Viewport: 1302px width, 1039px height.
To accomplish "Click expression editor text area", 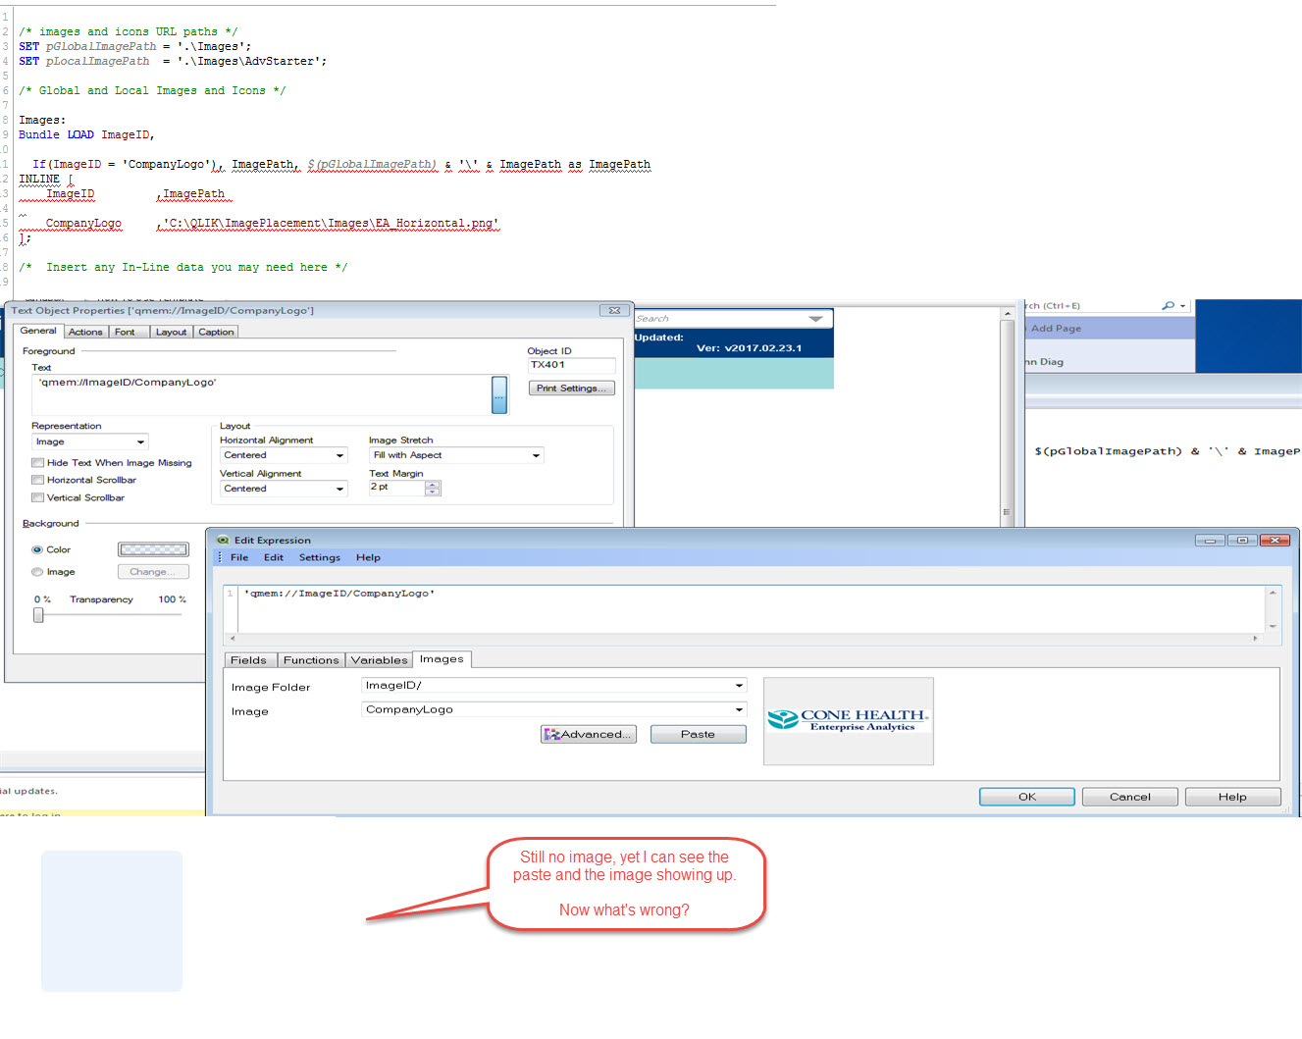I will [x=752, y=609].
